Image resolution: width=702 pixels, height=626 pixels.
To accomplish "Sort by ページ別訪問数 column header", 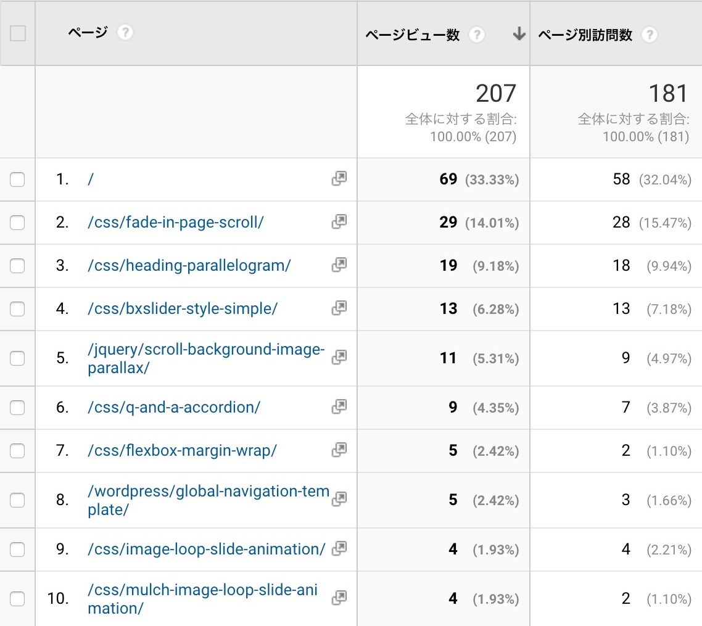I will (x=585, y=35).
